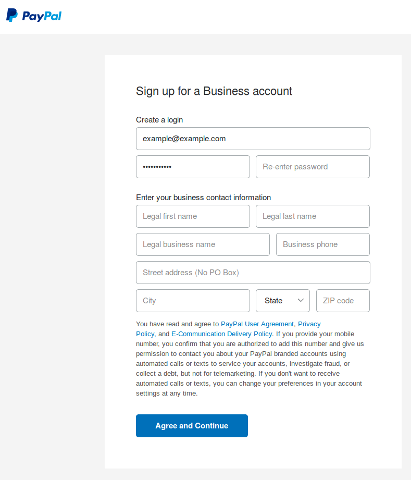Click the 'Sign up for a Business account' heading
Viewport: 411px width, 480px height.
214,91
